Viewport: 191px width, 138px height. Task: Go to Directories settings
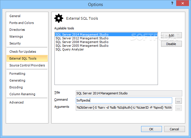(17, 30)
